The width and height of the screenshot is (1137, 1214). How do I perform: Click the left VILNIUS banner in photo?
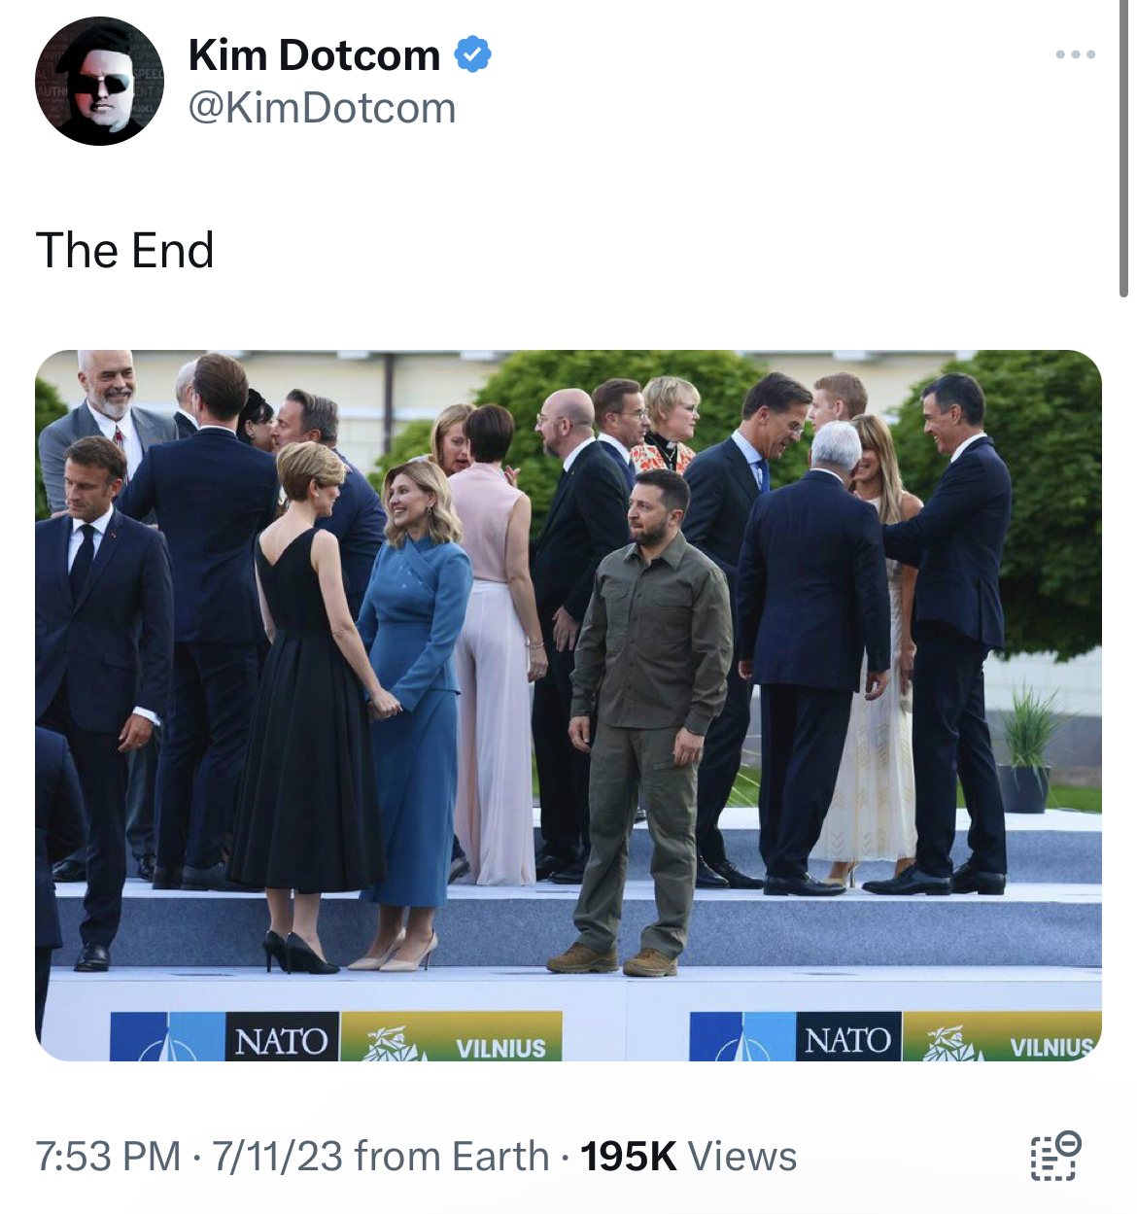[x=453, y=1038]
